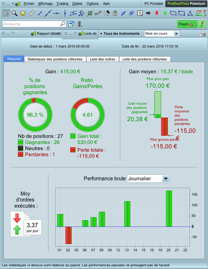
Task: Select the crossed blue lines tool
Action: click(132, 13)
